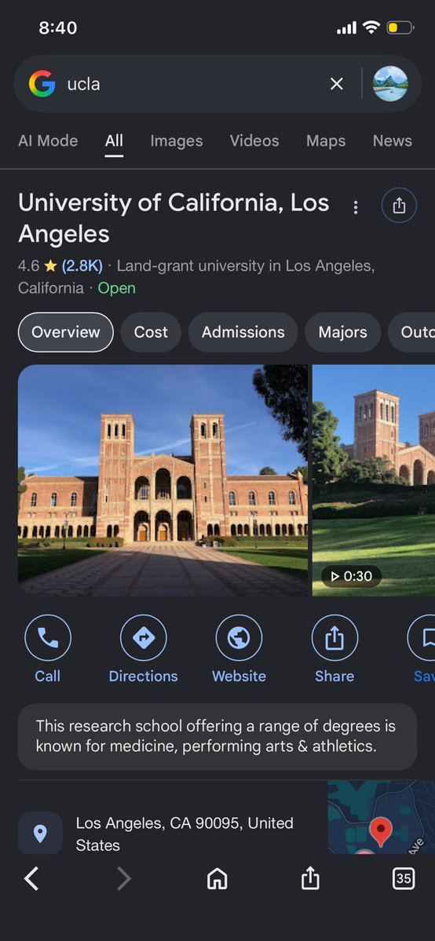435x941 pixels.
Task: Open the map thumbnail with red marker
Action: click(x=381, y=817)
